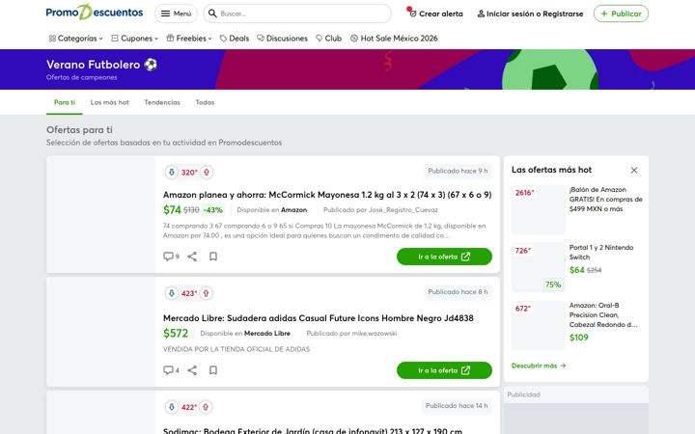The width and height of the screenshot is (695, 434).
Task: Click Iniciar sesión o Registrarse
Action: [530, 14]
